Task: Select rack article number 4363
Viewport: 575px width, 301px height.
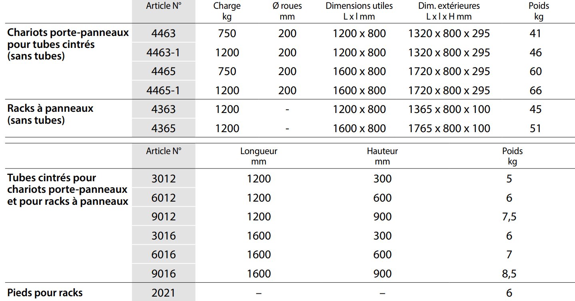Action: coord(164,109)
